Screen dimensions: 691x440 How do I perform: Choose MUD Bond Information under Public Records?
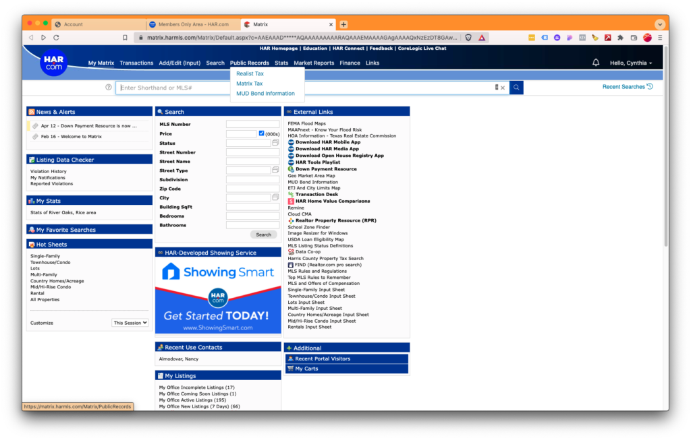[265, 93]
